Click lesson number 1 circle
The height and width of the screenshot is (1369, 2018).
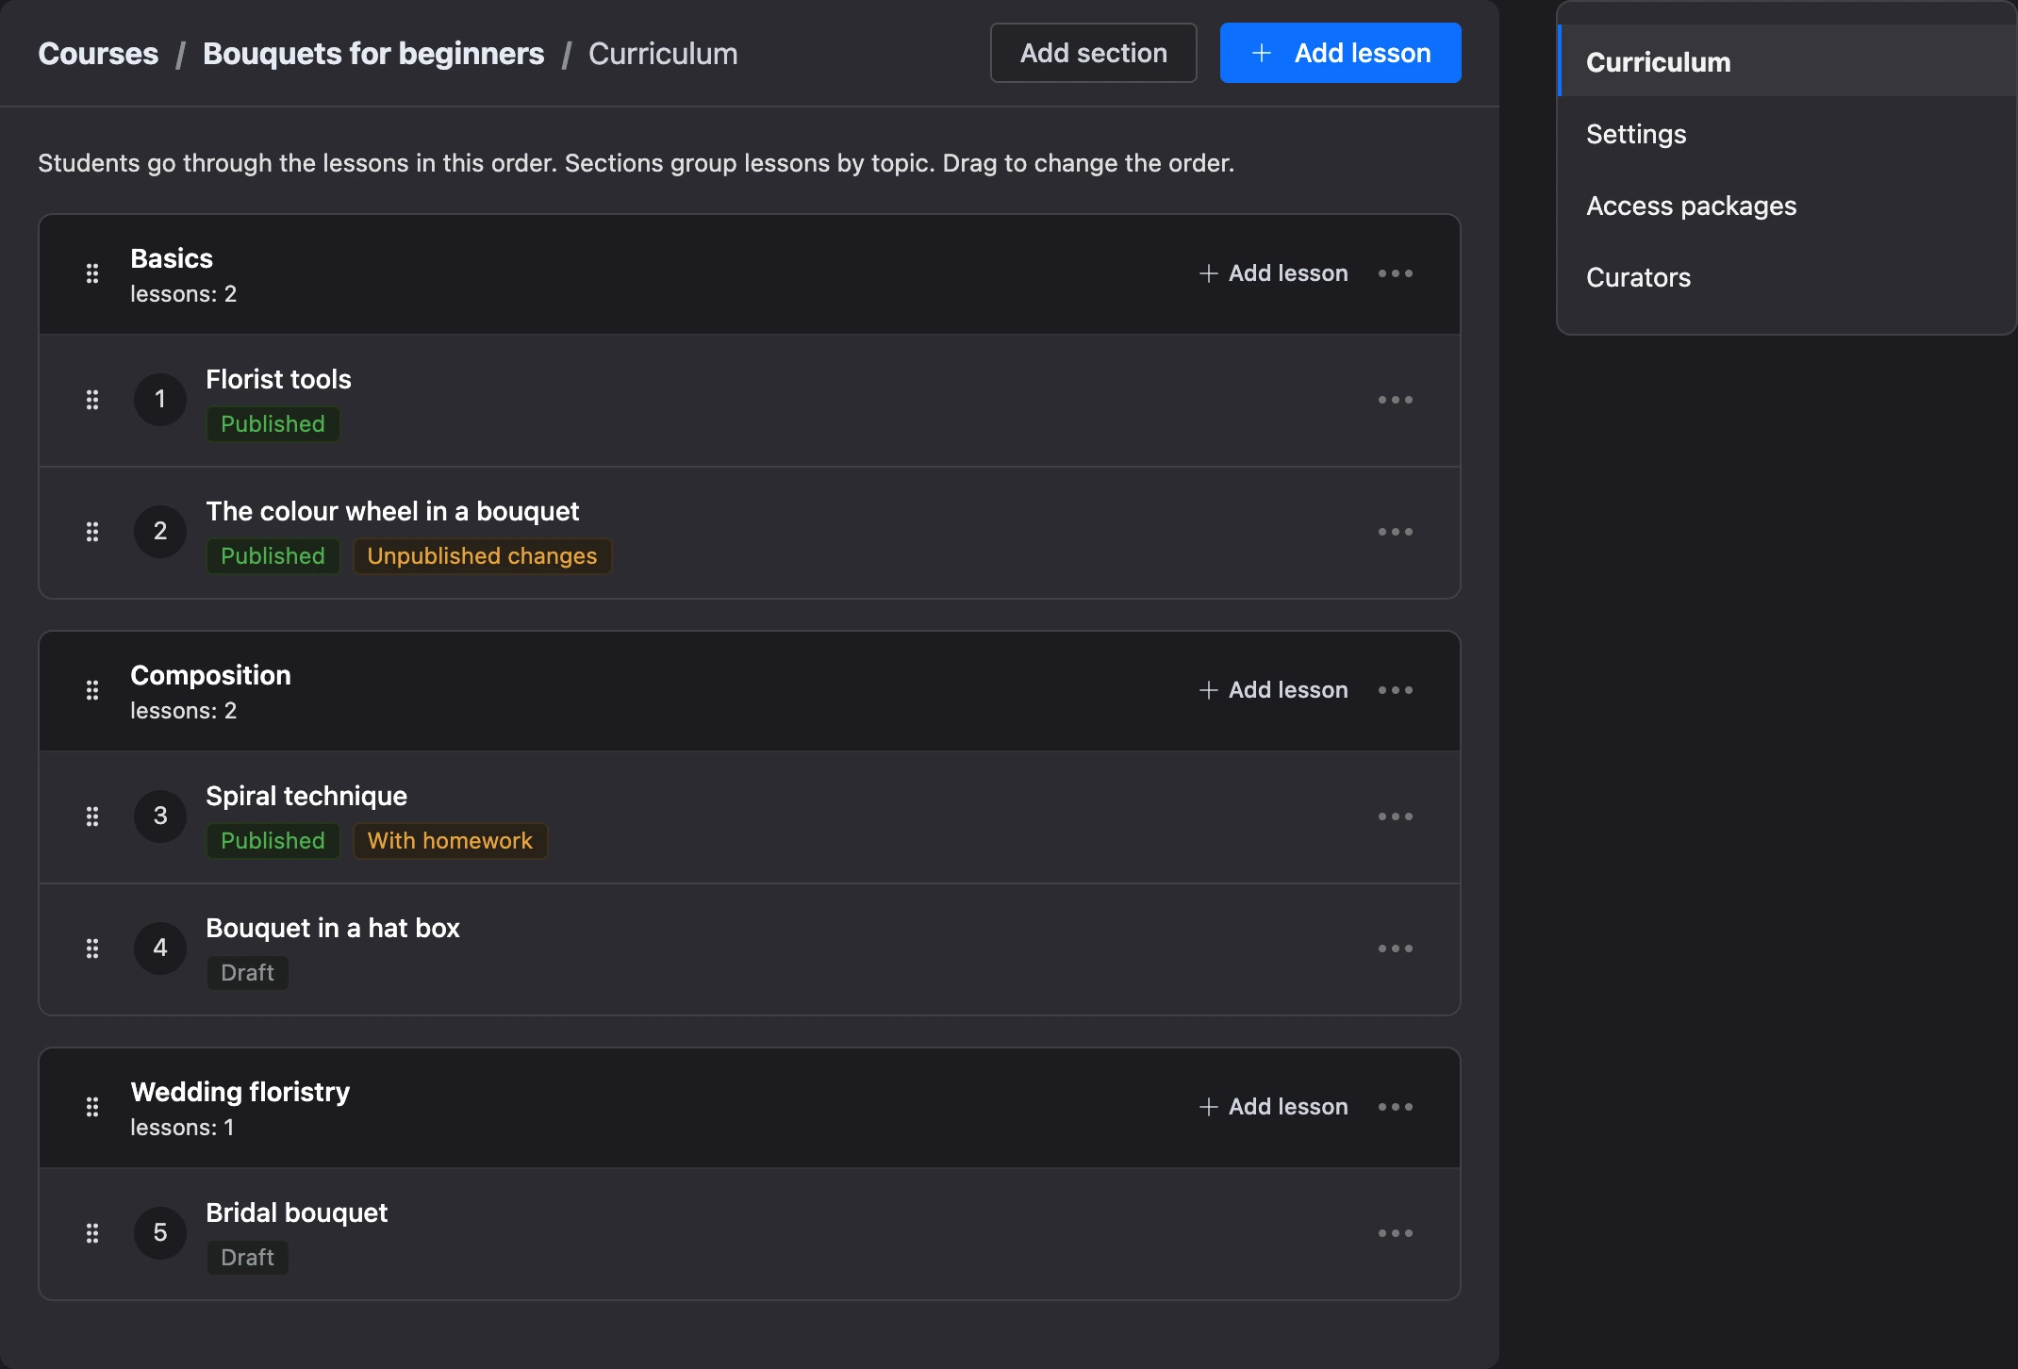point(160,400)
